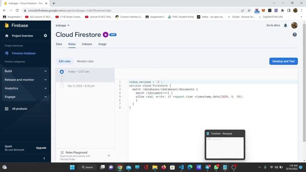
Task: Open the Assignment 2 bookmark
Action: pos(155,17)
